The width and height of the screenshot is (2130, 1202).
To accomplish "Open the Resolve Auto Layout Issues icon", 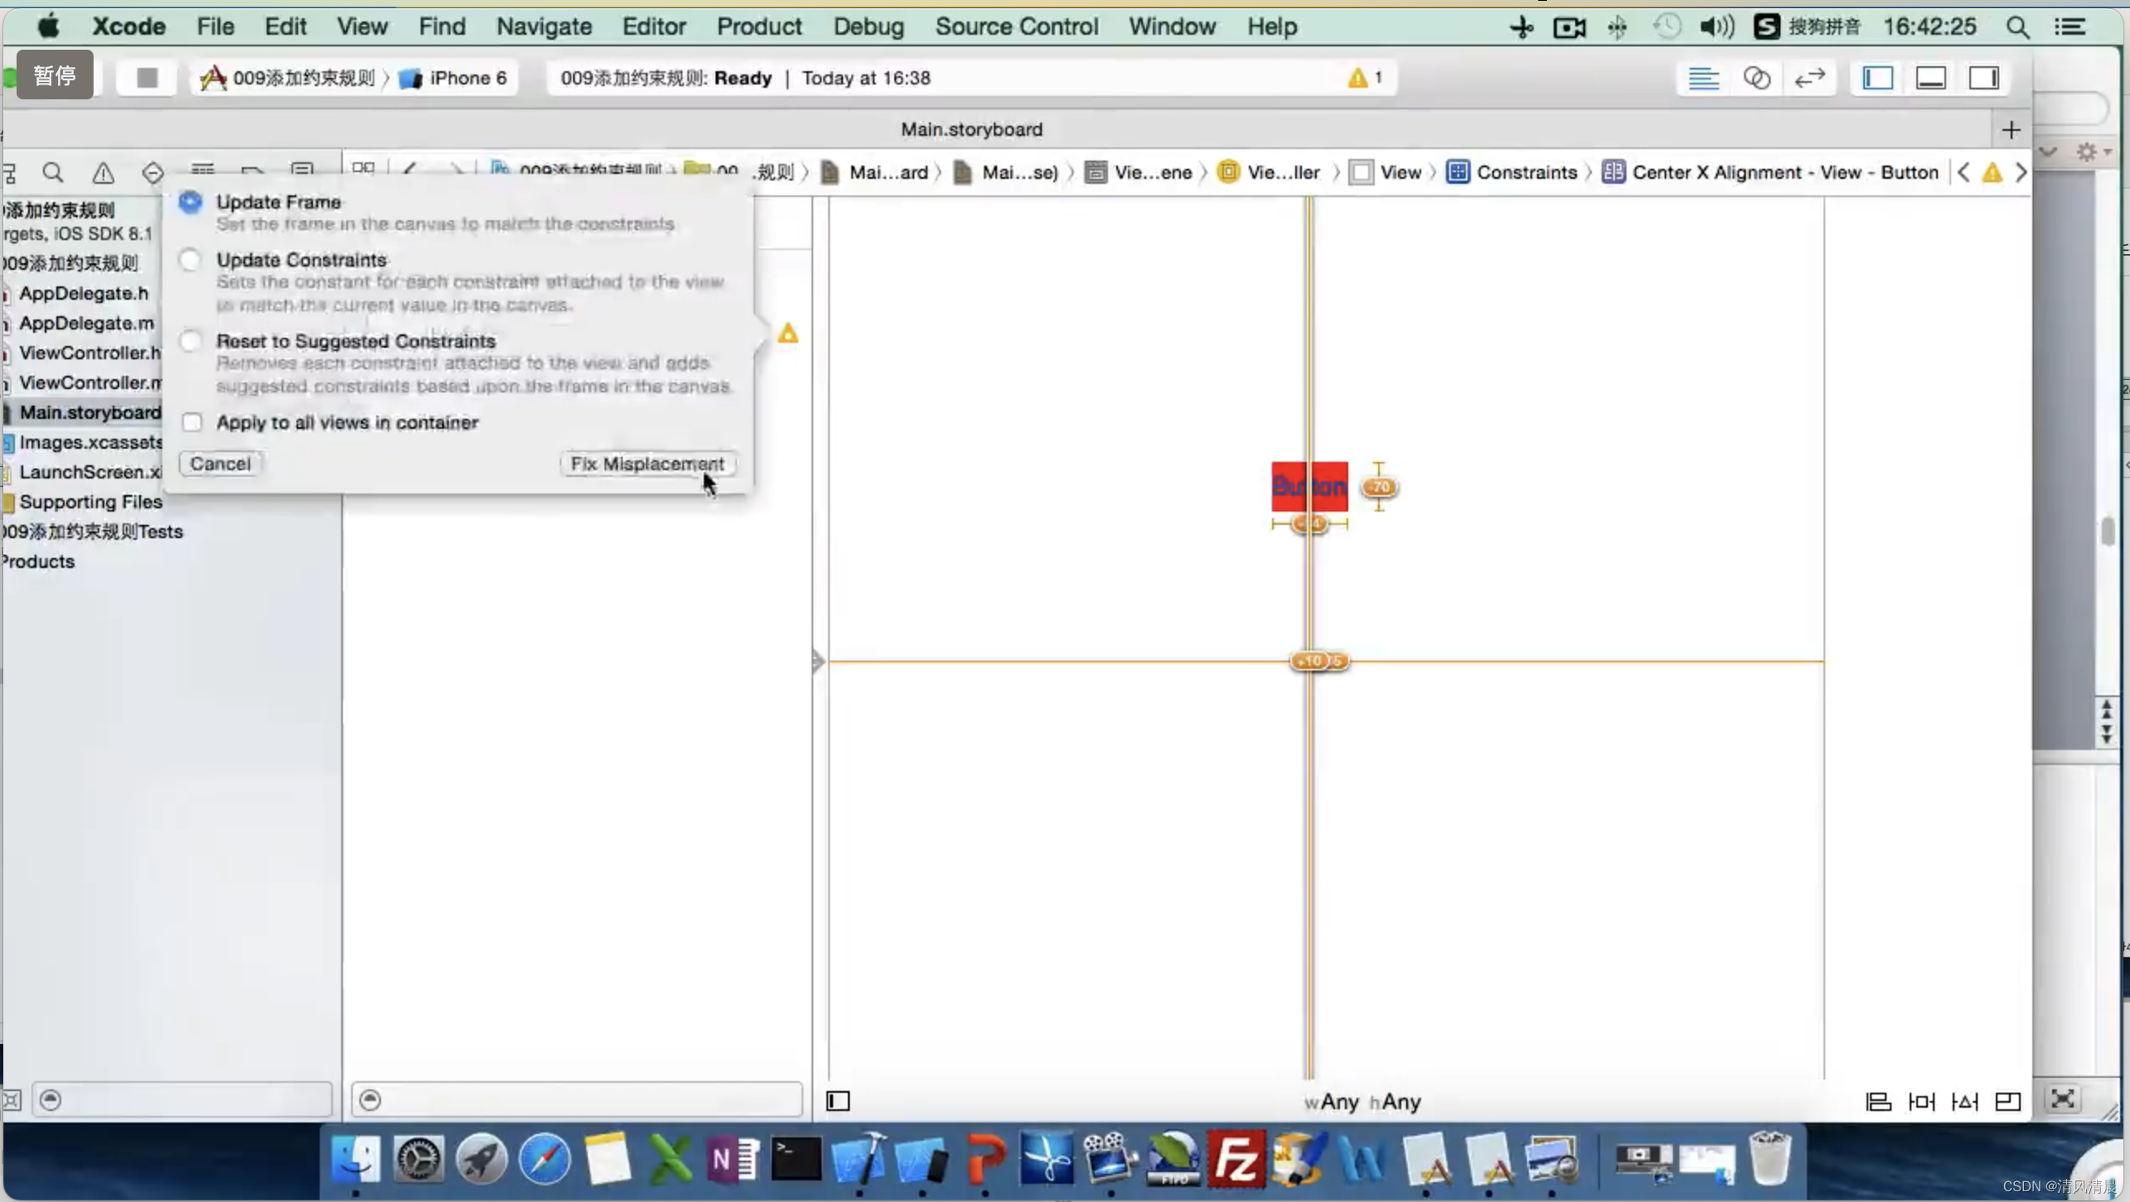I will pos(1964,1101).
